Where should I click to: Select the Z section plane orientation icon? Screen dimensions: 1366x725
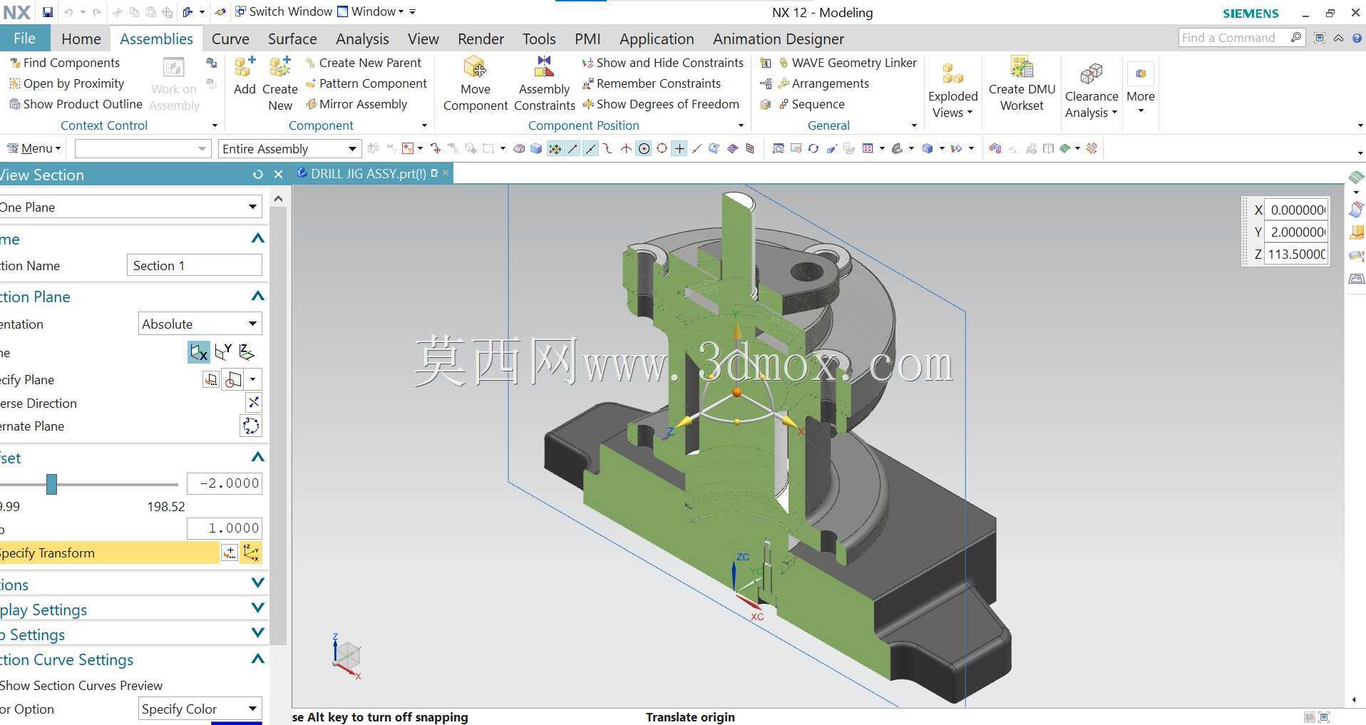pyautogui.click(x=246, y=352)
